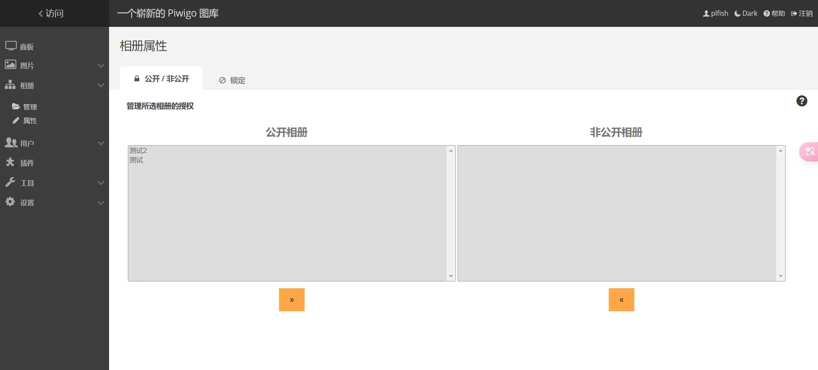
Task: Click the pink translate floating icon
Action: point(809,152)
